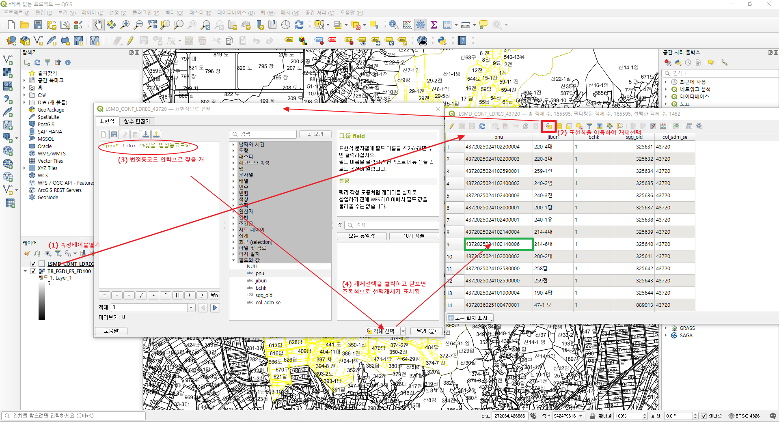Click the Zoom Full extent tool
The width and height of the screenshot is (779, 422).
click(152, 25)
